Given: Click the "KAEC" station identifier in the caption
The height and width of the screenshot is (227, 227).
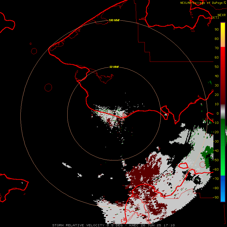Looking at the screenshot, I should 134,225.
